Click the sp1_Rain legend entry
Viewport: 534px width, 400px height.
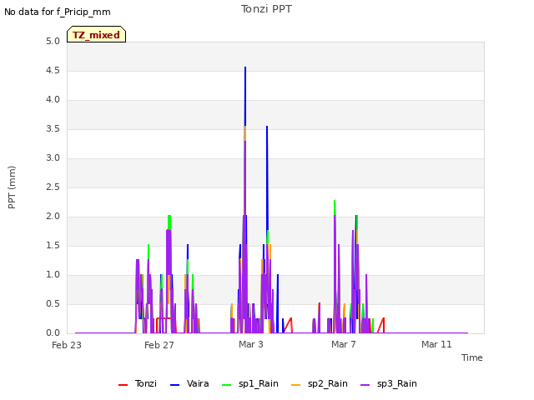250,383
